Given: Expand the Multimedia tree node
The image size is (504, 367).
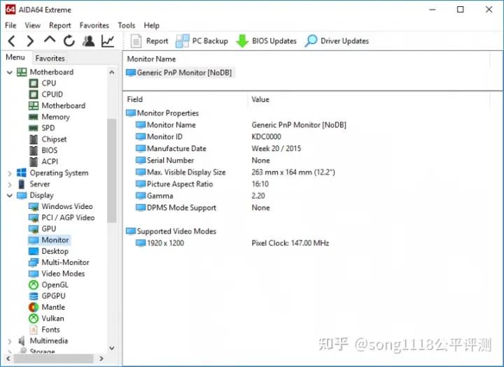Looking at the screenshot, I should (9, 340).
